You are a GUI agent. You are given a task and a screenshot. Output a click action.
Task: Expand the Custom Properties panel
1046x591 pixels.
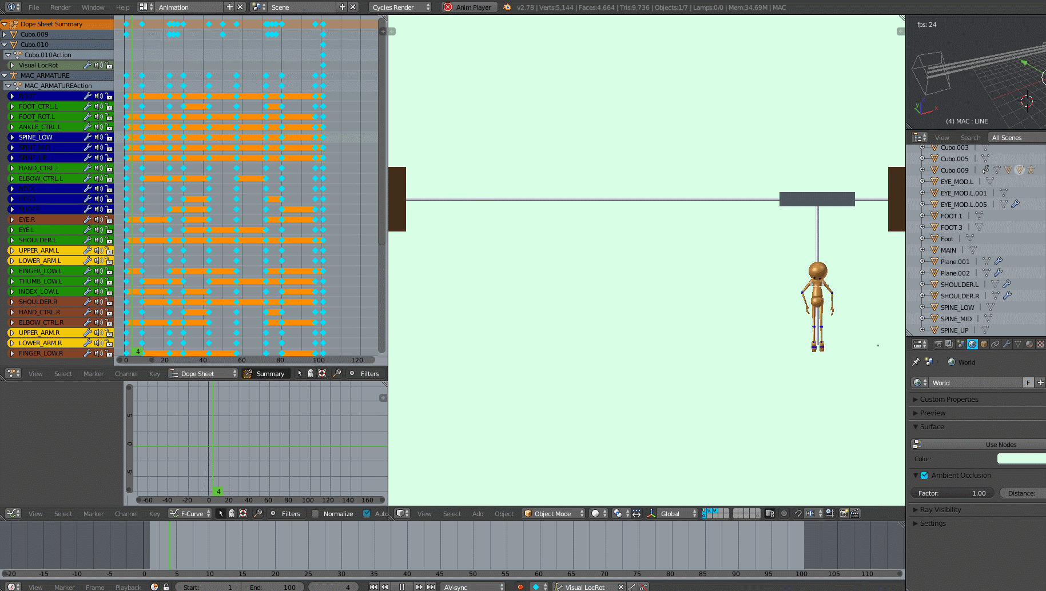click(x=949, y=399)
